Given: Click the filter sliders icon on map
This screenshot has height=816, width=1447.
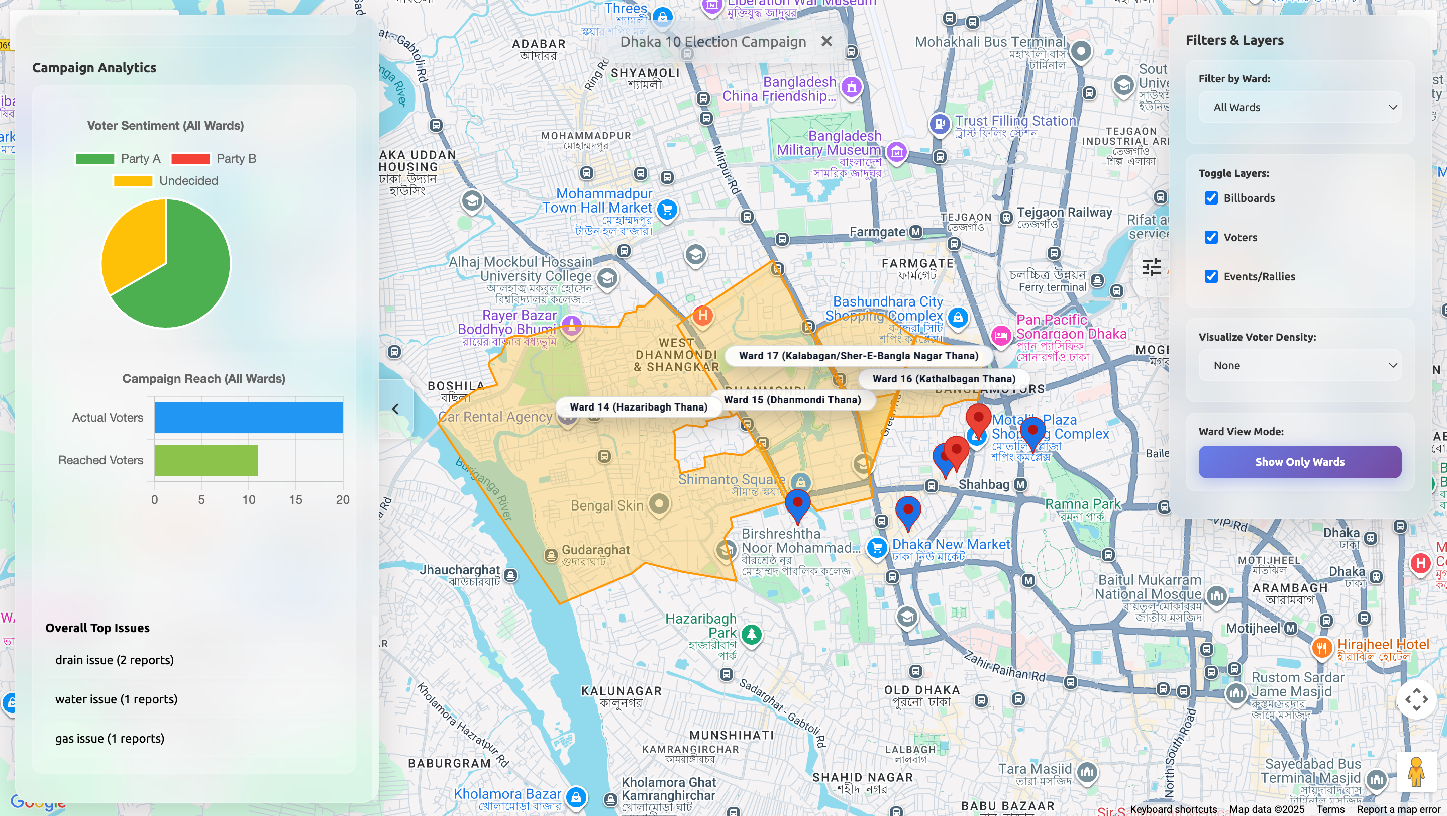Looking at the screenshot, I should [x=1152, y=267].
